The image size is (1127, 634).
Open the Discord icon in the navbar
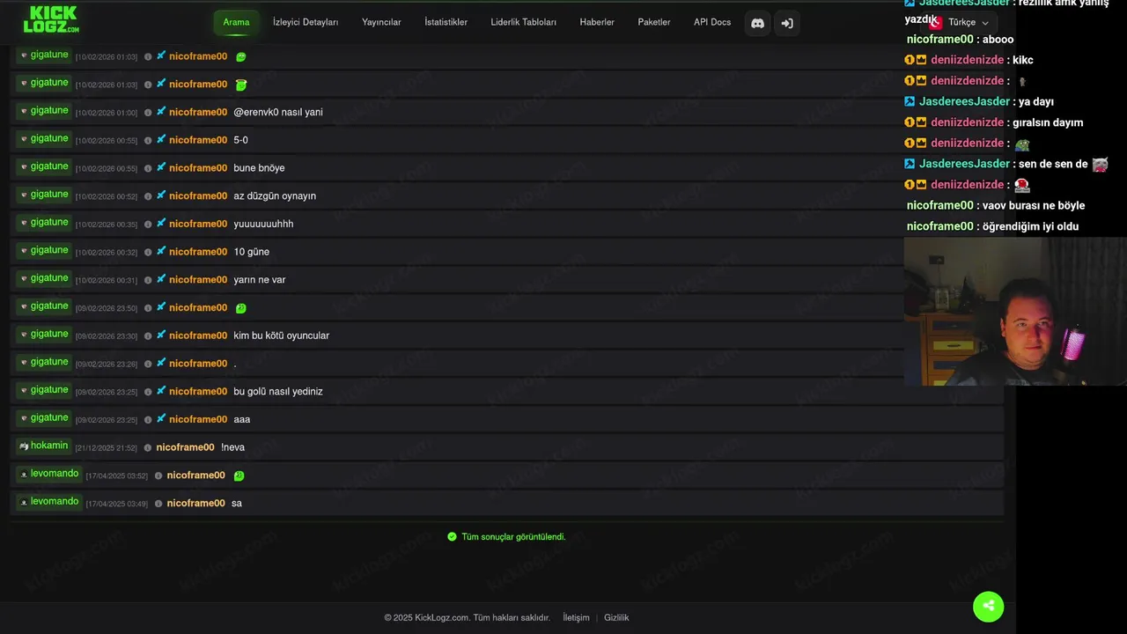pos(757,23)
